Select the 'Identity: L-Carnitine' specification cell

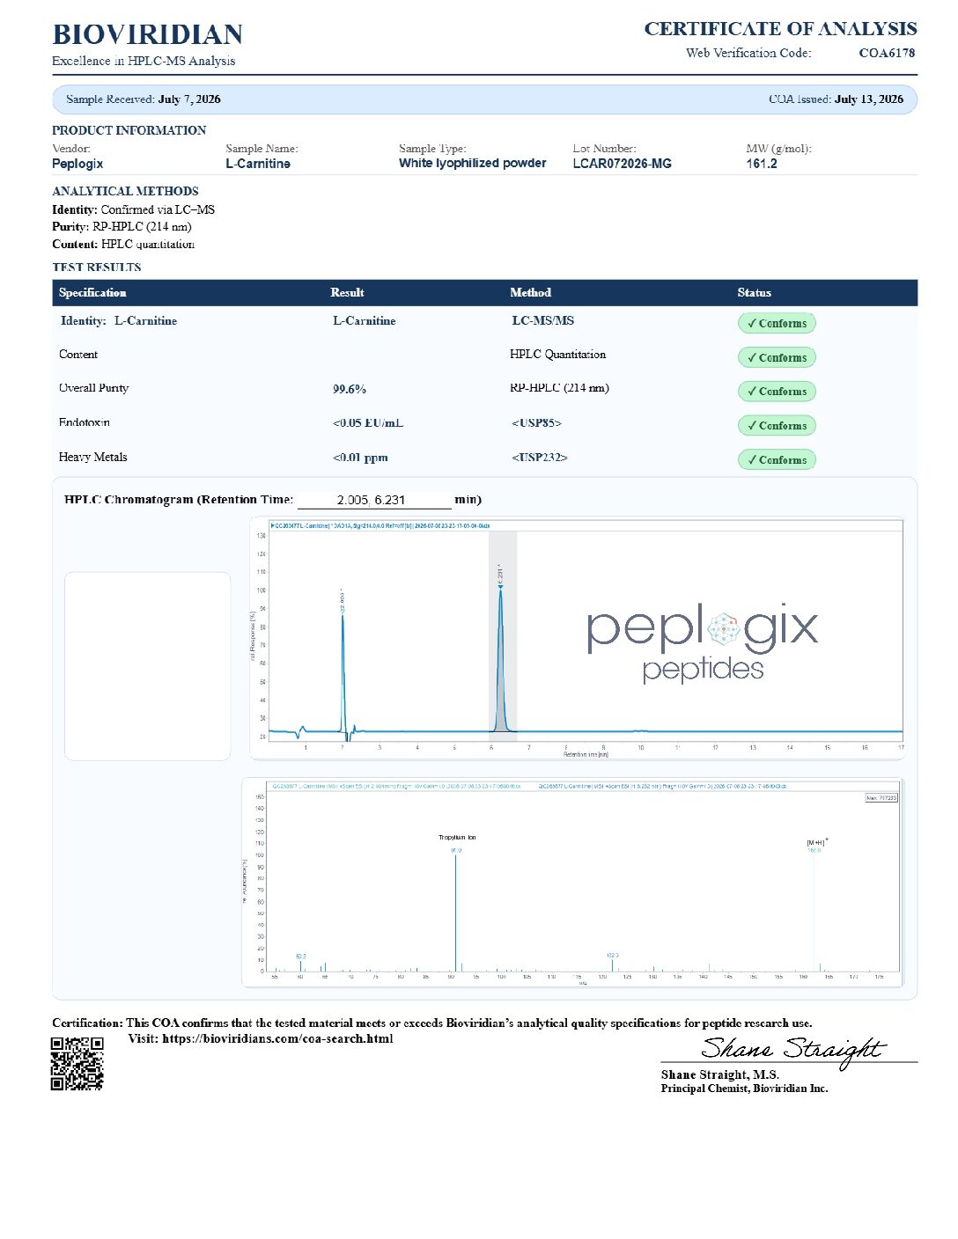[118, 320]
